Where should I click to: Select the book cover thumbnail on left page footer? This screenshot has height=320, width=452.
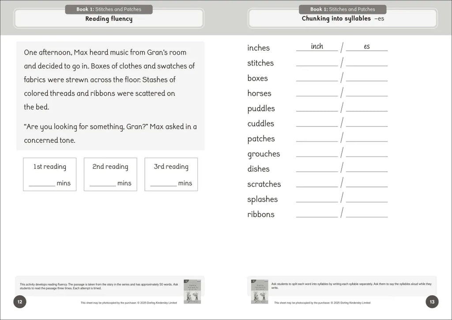pos(192,291)
